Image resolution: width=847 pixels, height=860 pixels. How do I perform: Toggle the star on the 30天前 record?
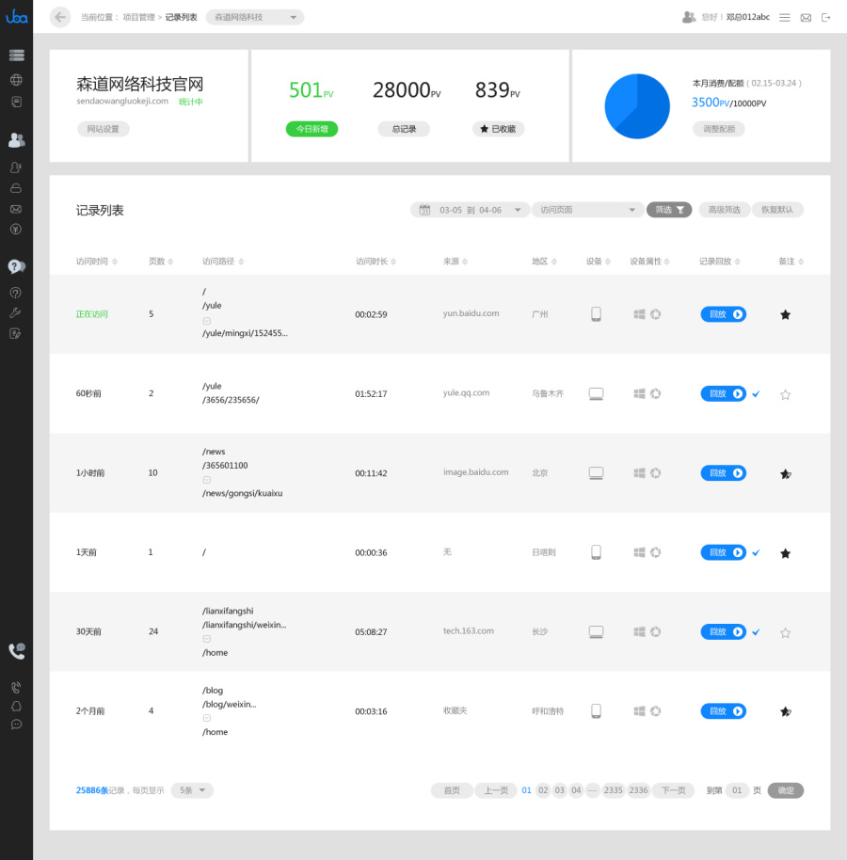tap(785, 632)
